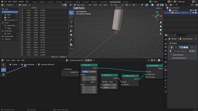The image size is (198, 111).
Task: Toggle Cylinder visibility eye in outliner
Action: 193,13
